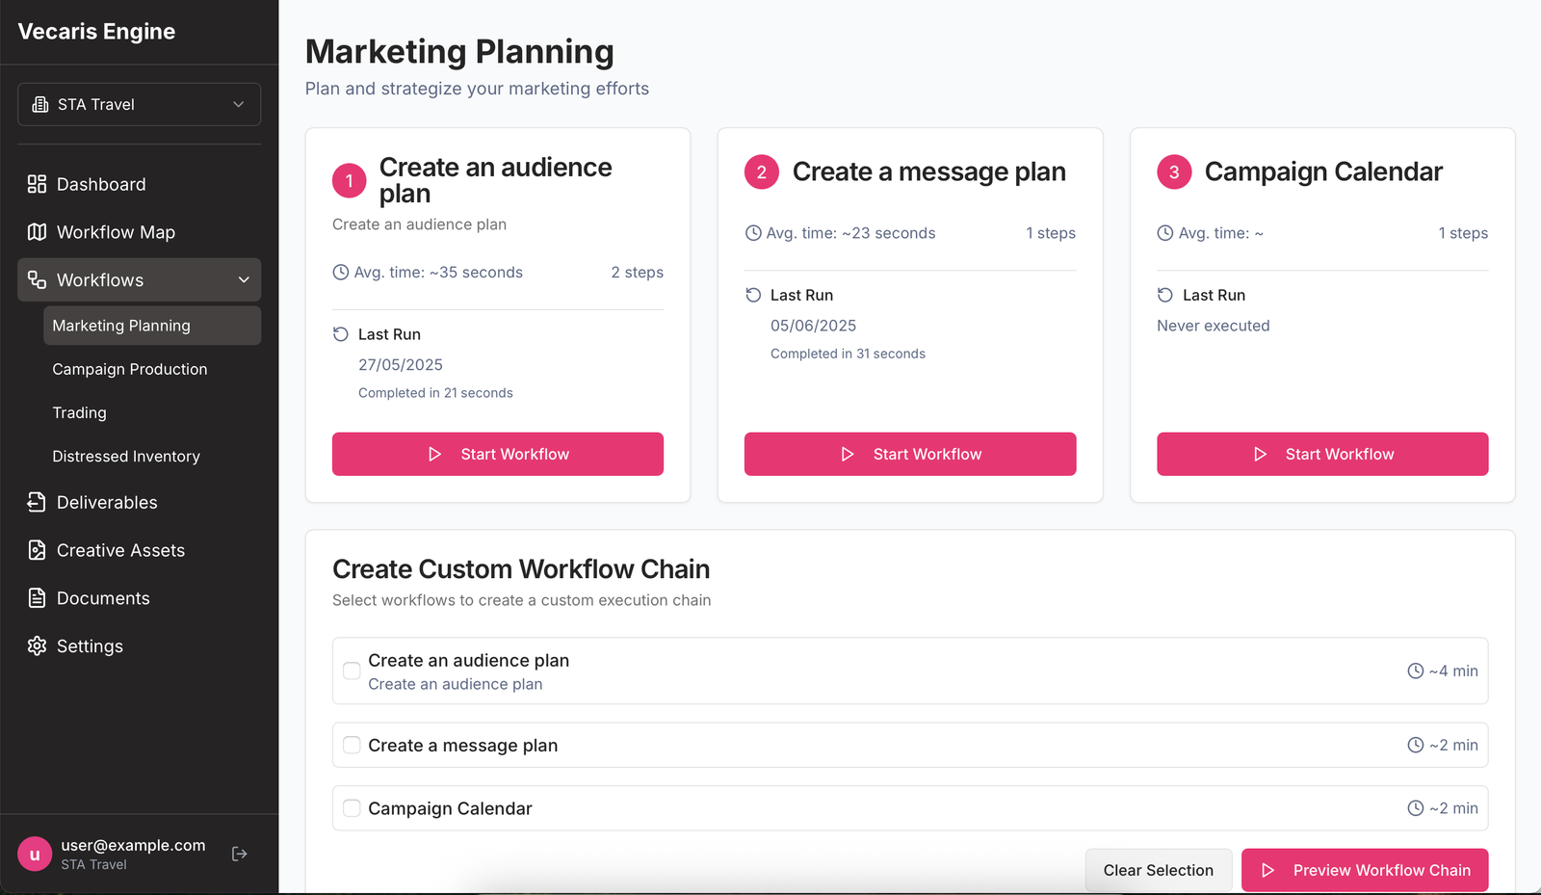Open the Dashboard from the sidebar icon
The height and width of the screenshot is (895, 1541).
point(36,183)
